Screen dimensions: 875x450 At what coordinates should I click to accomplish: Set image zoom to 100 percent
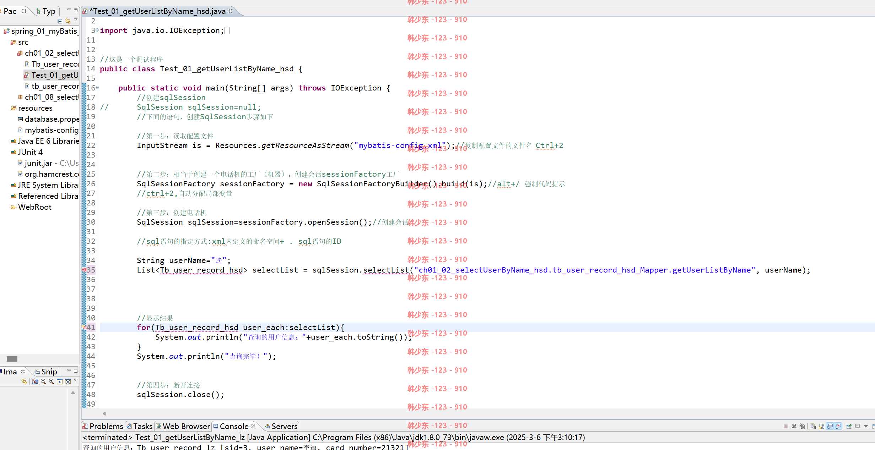(x=60, y=382)
